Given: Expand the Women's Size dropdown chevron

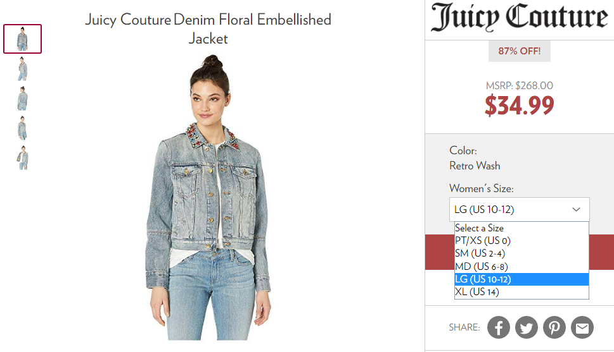Looking at the screenshot, I should [576, 209].
